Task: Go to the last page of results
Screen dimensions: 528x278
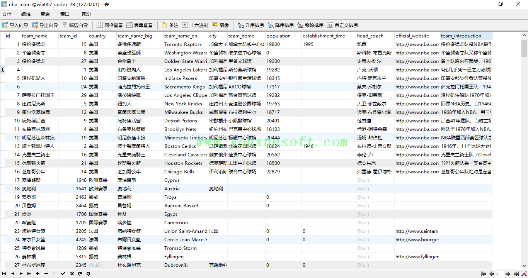Action: tap(516, 274)
